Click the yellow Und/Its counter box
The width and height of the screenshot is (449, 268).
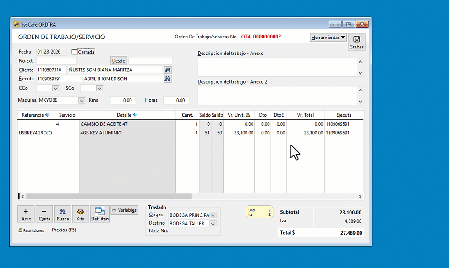[x=259, y=212]
